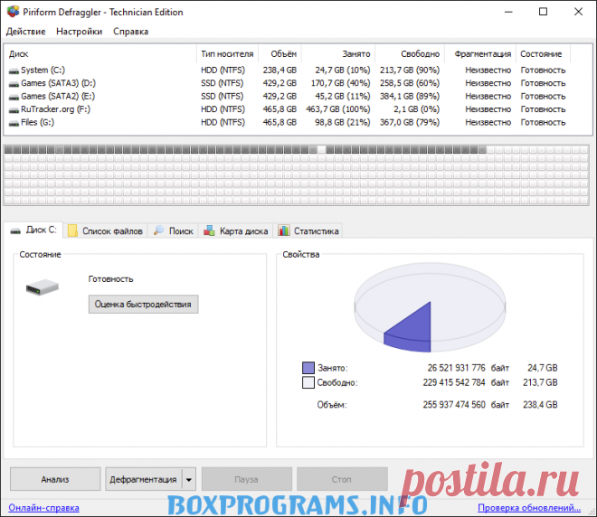This screenshot has height=517, width=597.
Task: Click the Files (G:) drive icon
Action: coord(14,123)
